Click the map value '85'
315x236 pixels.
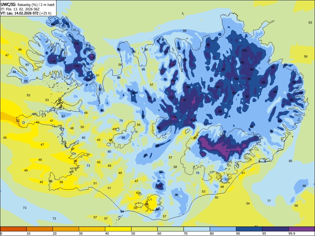tap(143, 70)
